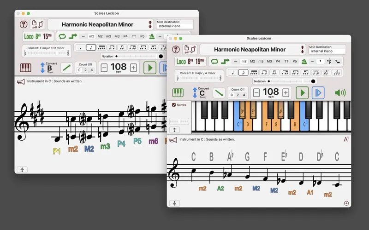Open help in the front C-tonic window
The height and width of the screenshot is (230, 369).
tap(176, 49)
